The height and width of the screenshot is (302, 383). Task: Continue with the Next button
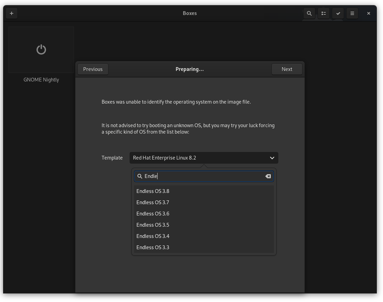(x=287, y=69)
